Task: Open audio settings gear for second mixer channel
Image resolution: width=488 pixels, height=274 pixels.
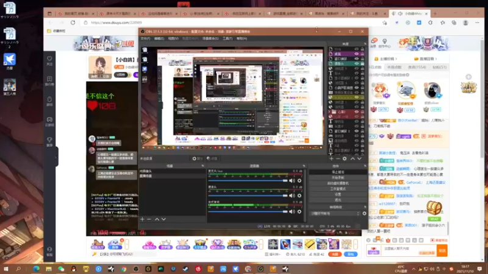Action: coord(300,195)
